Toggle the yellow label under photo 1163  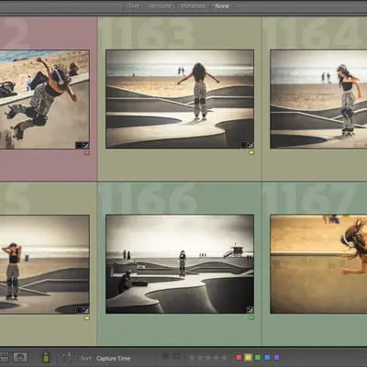[x=251, y=152]
